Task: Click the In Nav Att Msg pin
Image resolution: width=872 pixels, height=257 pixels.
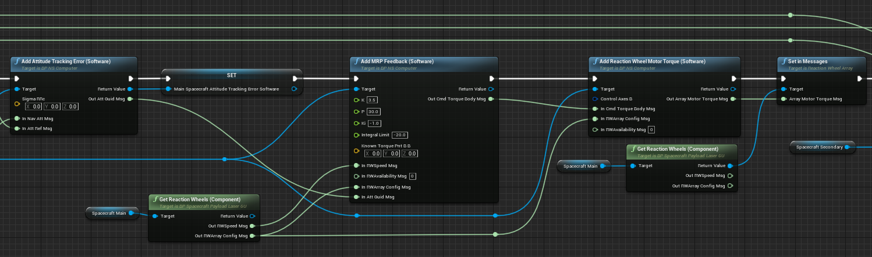Action: coord(17,118)
